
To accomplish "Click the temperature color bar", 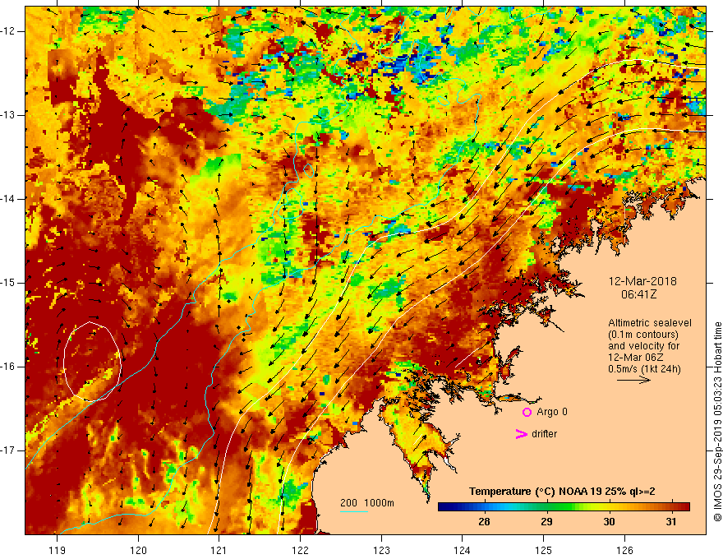I will tap(564, 506).
